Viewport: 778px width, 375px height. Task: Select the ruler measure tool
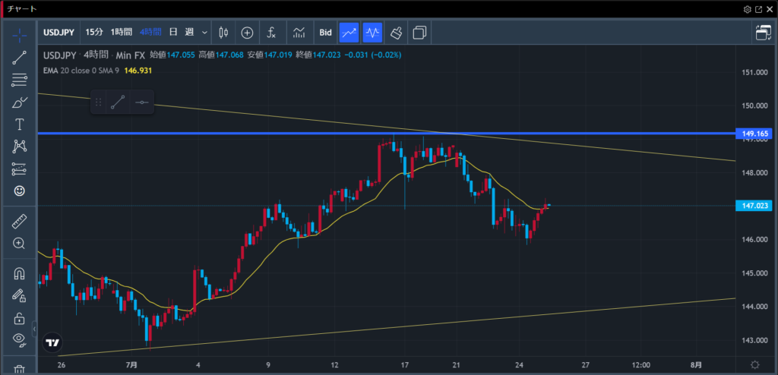tap(19, 221)
